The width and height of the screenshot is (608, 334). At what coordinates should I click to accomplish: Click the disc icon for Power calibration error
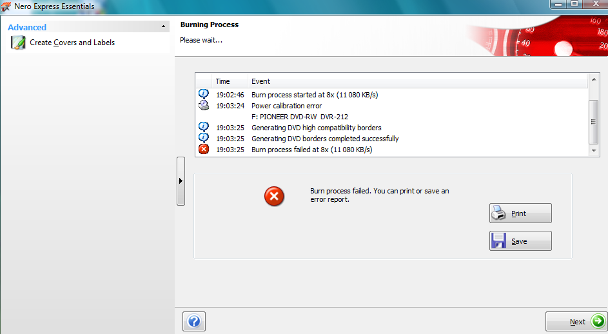204,105
